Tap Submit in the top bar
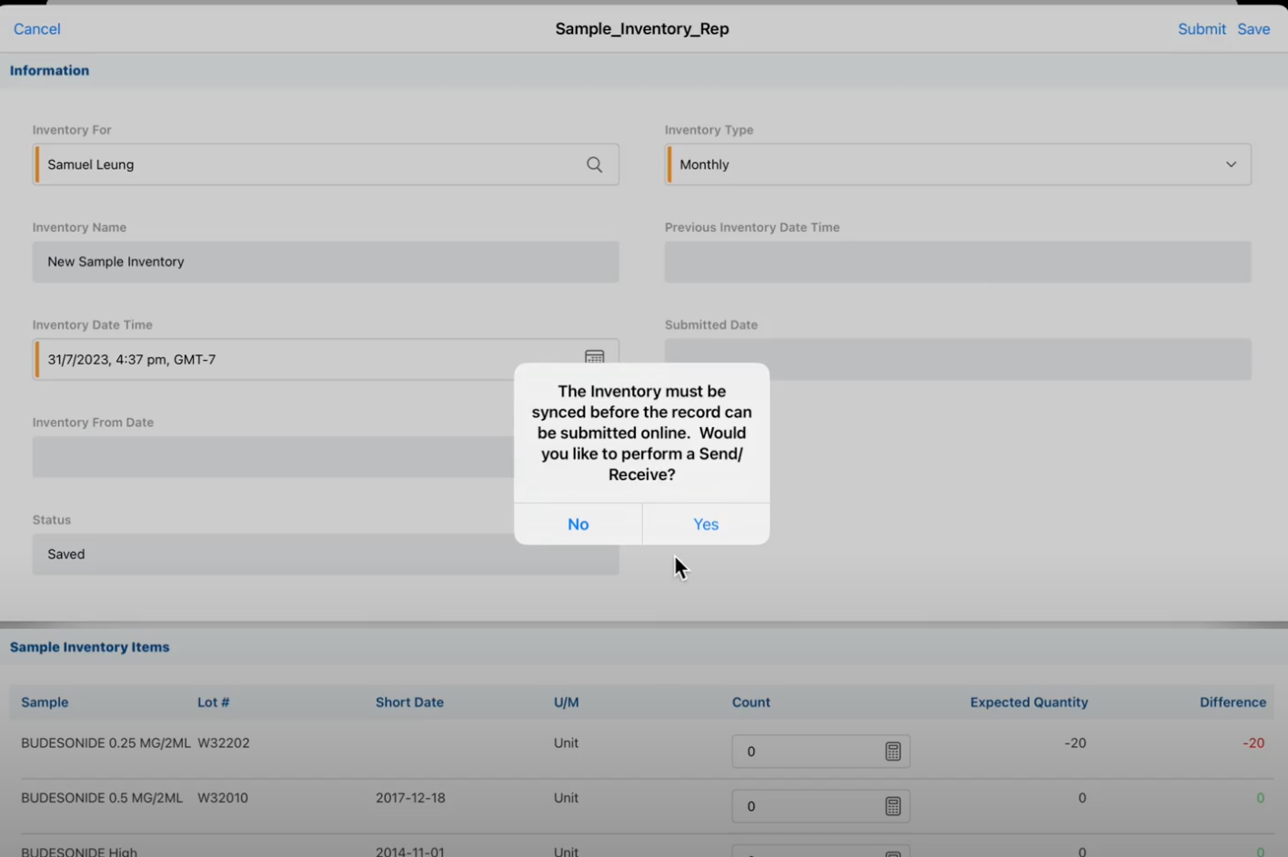1288x857 pixels. tap(1202, 29)
